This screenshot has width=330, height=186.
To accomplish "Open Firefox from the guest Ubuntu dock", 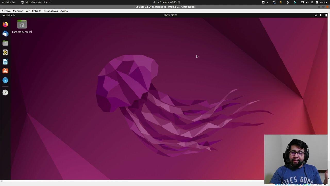I will [x=5, y=25].
